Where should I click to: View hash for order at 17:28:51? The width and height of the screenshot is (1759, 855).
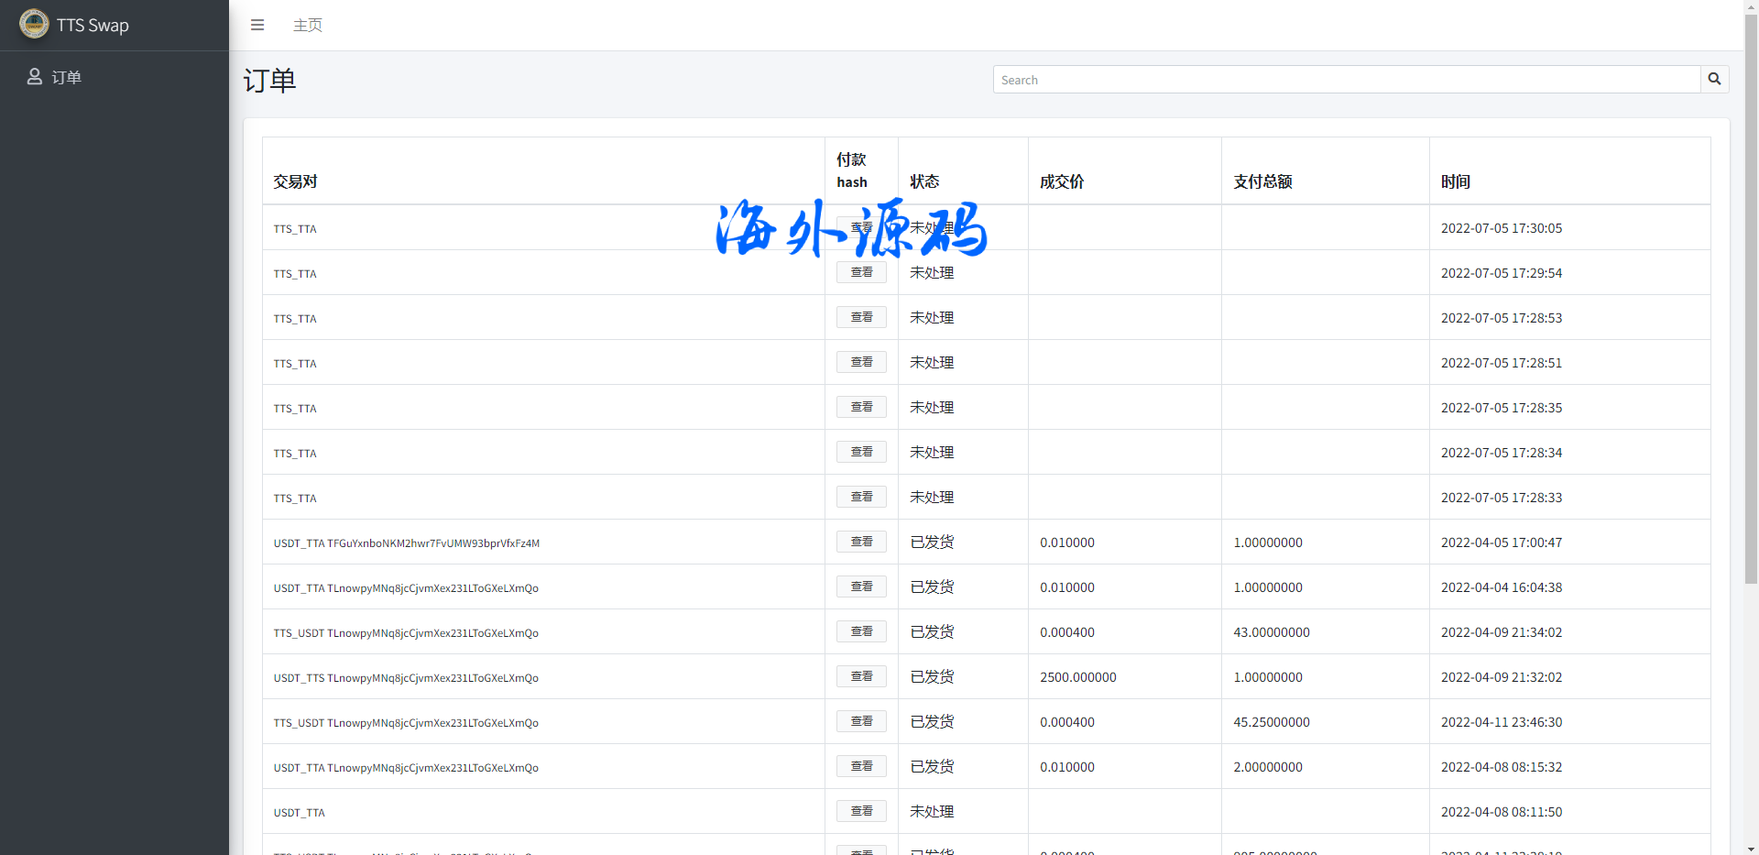click(x=861, y=362)
